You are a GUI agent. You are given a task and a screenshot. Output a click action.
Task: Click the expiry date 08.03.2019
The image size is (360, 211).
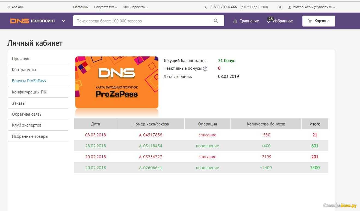coord(228,77)
